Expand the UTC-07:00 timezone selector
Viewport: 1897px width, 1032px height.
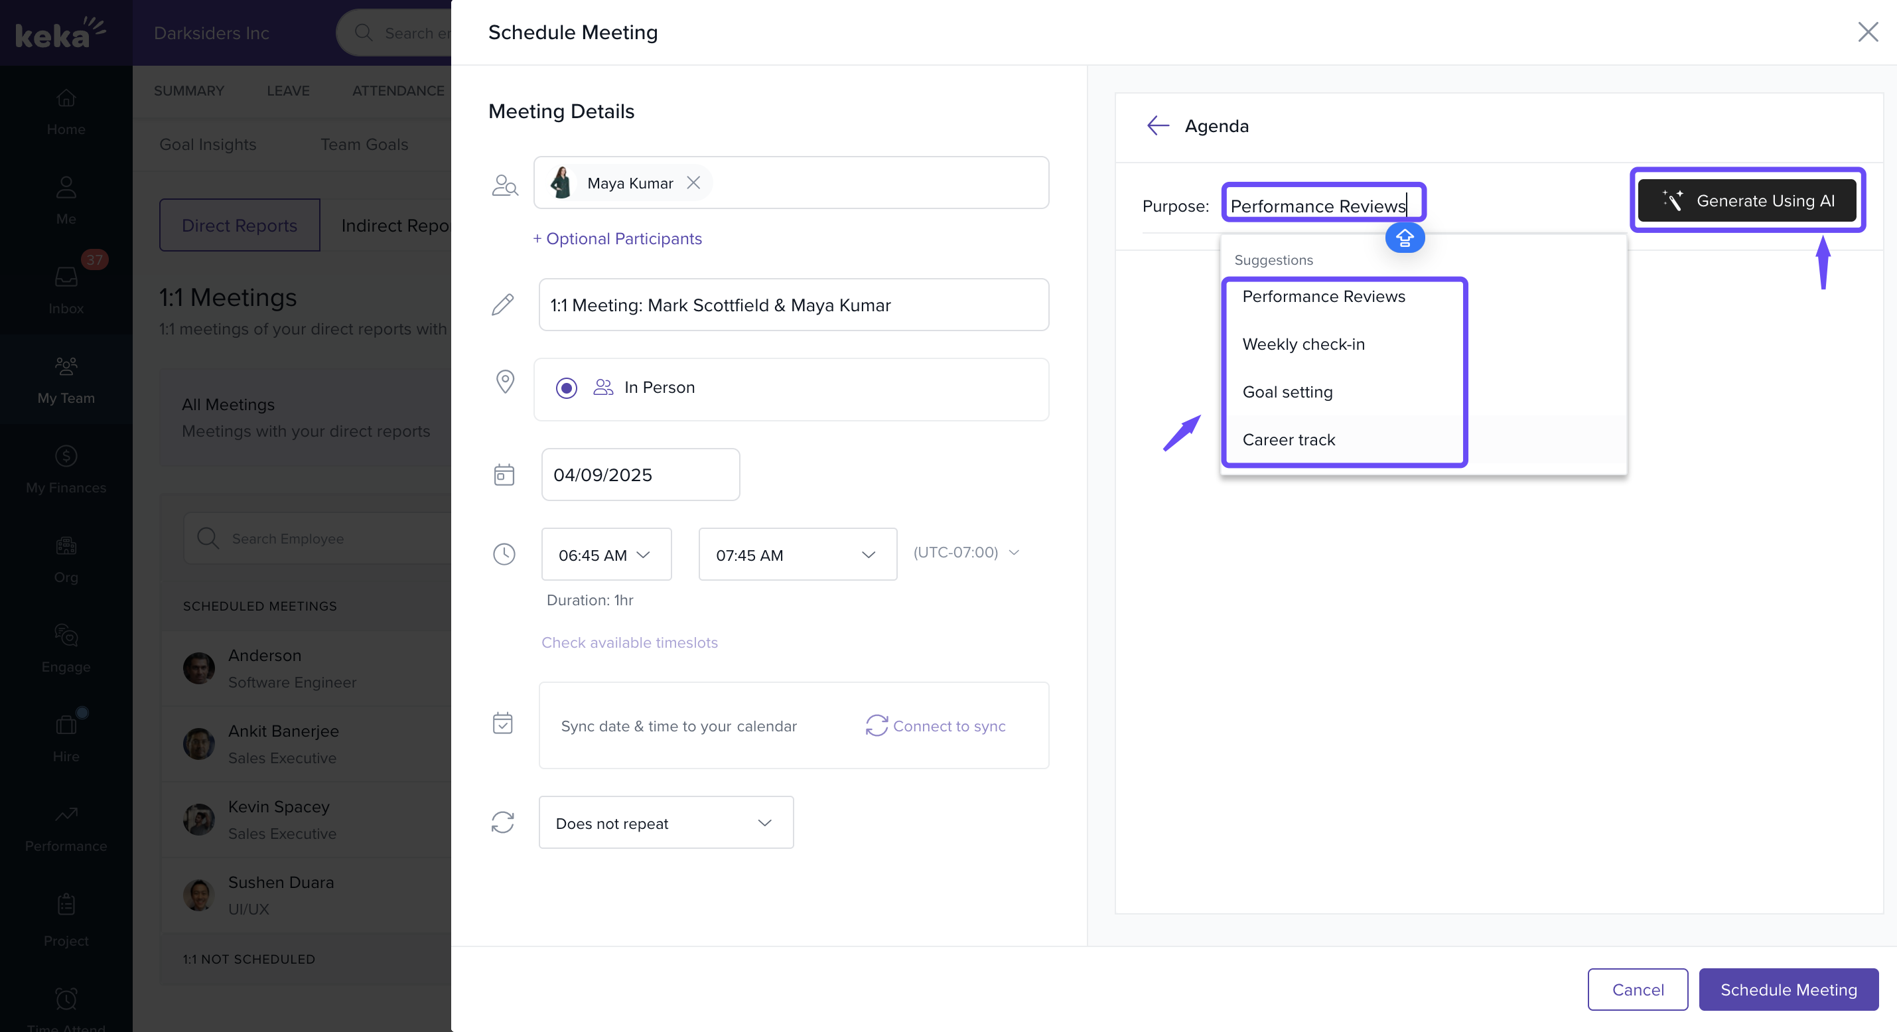point(965,552)
